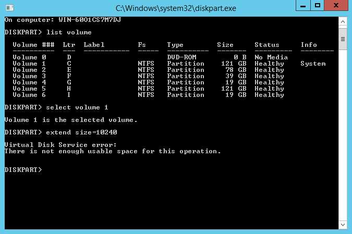Click the 'Type' column header
Image resolution: width=352 pixels, height=234 pixels.
coord(175,45)
